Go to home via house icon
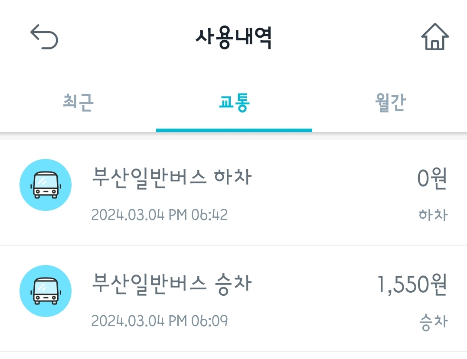The image size is (467, 359). 434,37
